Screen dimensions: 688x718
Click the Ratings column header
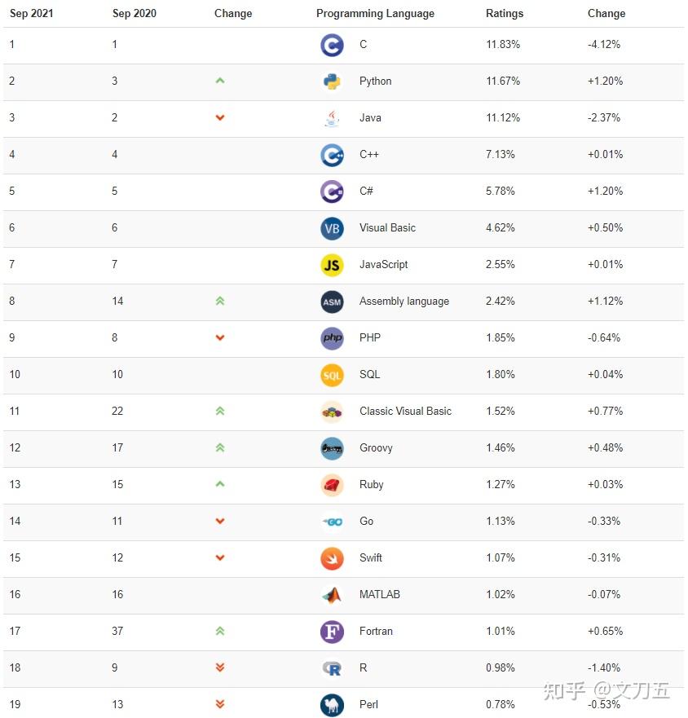pyautogui.click(x=505, y=13)
